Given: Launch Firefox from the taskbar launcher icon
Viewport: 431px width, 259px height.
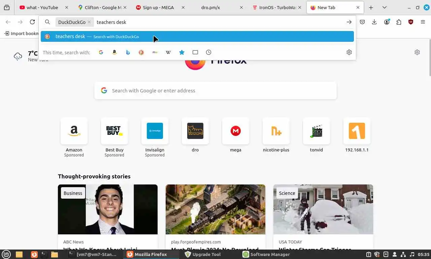Looking at the screenshot, I should (x=34, y=254).
